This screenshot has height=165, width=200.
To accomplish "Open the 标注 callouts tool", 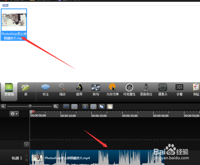I will pyautogui.click(x=46, y=90).
